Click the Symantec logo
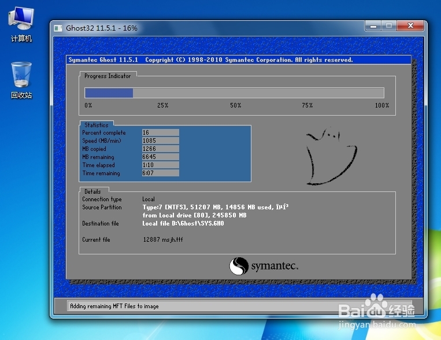 [x=264, y=266]
